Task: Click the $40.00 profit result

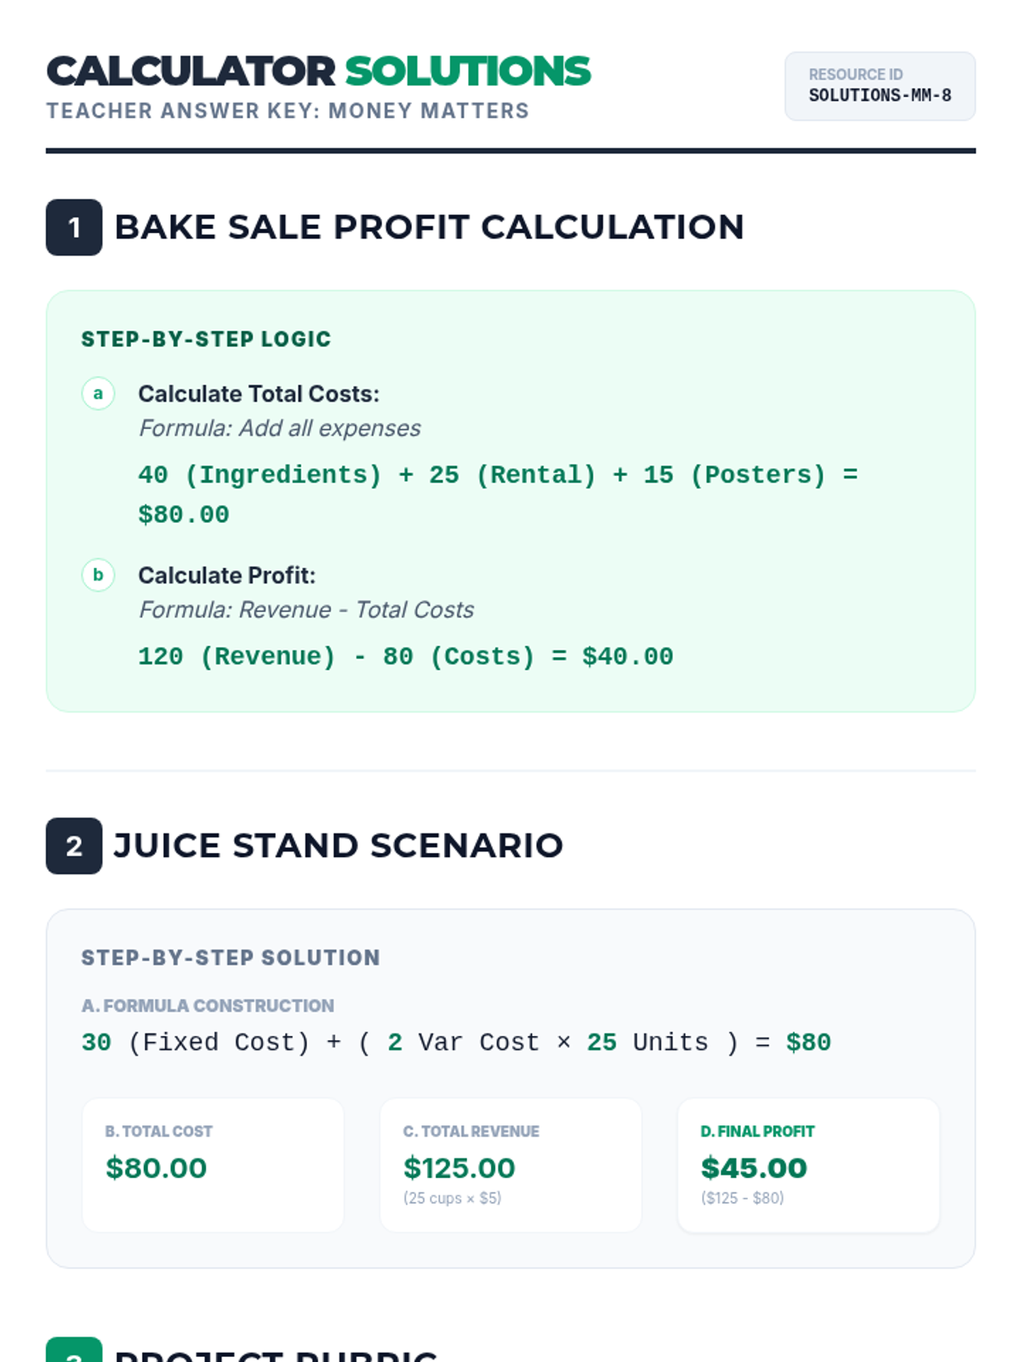Action: (627, 656)
